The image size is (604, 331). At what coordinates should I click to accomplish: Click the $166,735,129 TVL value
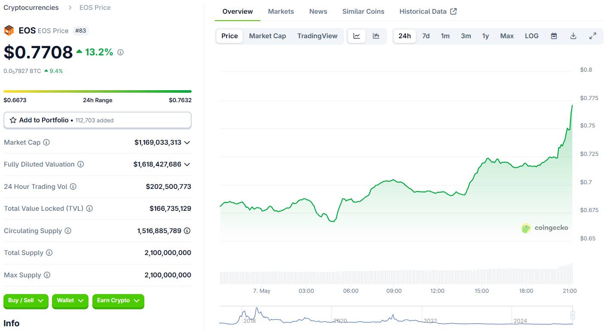pos(170,209)
